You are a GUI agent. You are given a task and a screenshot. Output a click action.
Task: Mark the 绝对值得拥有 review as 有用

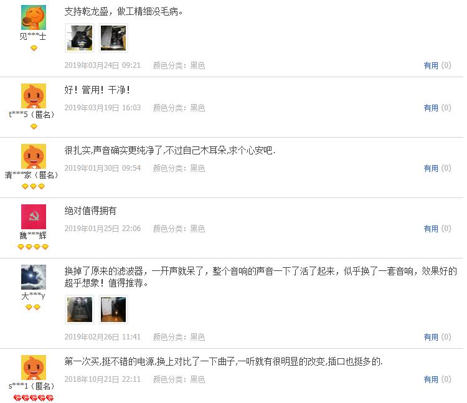pos(437,229)
